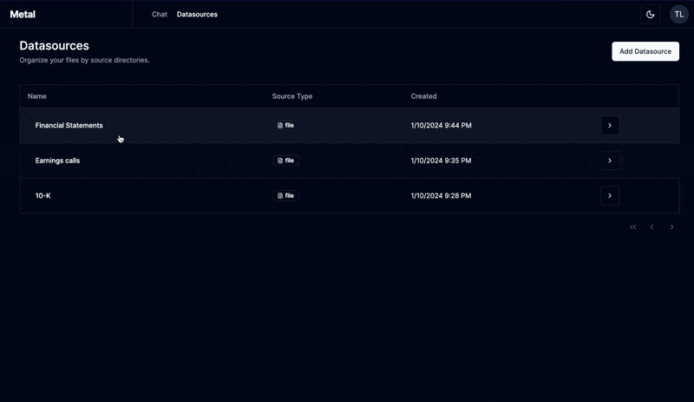Viewport: 694px width, 402px height.
Task: Open Financial Statements using its chevron arrow
Action: 610,125
